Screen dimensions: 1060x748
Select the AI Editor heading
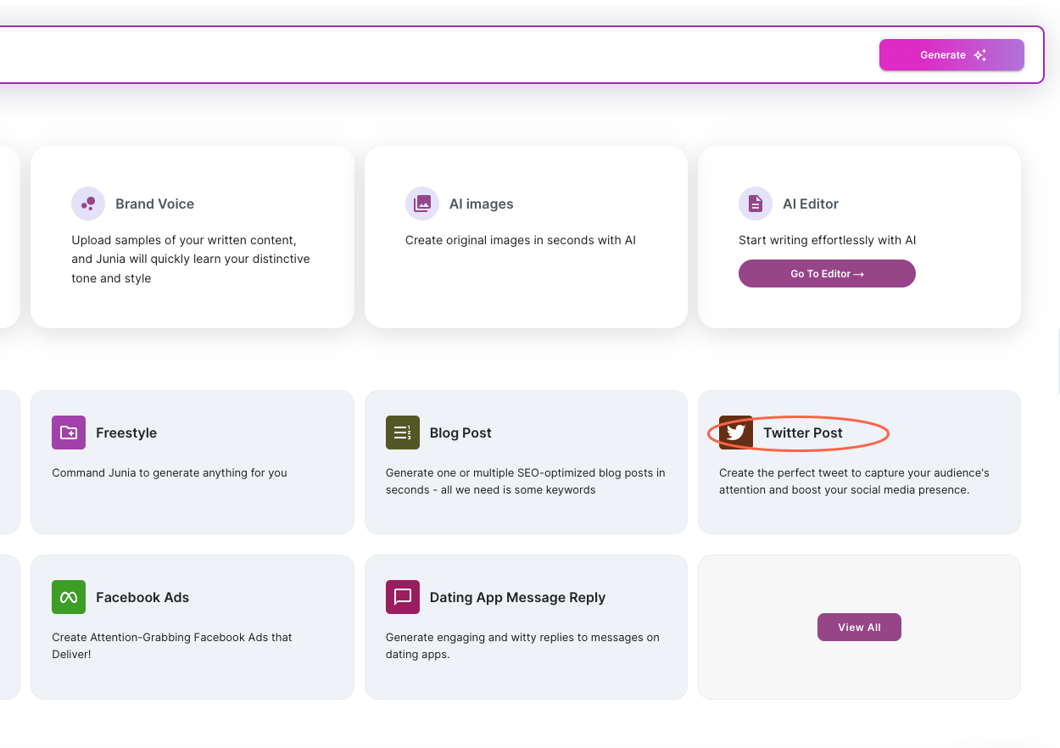(x=811, y=204)
